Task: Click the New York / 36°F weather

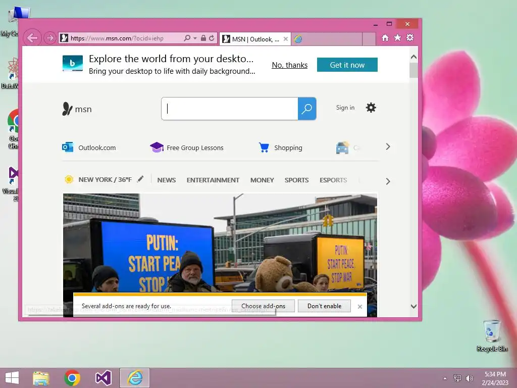Action: 98,179
